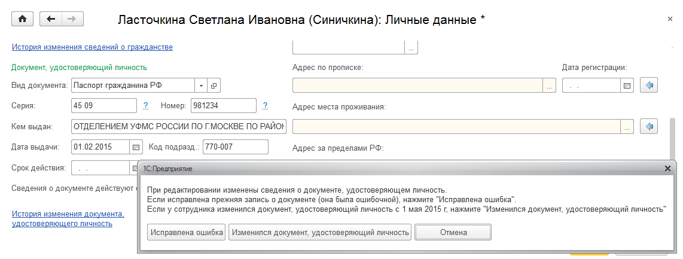Open ellipsis selector for Адрес места проживания
Image resolution: width=683 pixels, height=259 pixels.
click(x=627, y=126)
